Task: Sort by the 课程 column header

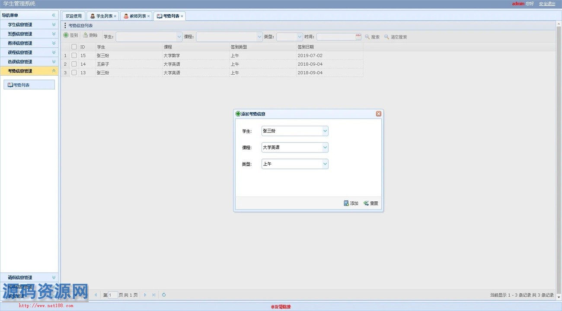Action: coord(196,47)
